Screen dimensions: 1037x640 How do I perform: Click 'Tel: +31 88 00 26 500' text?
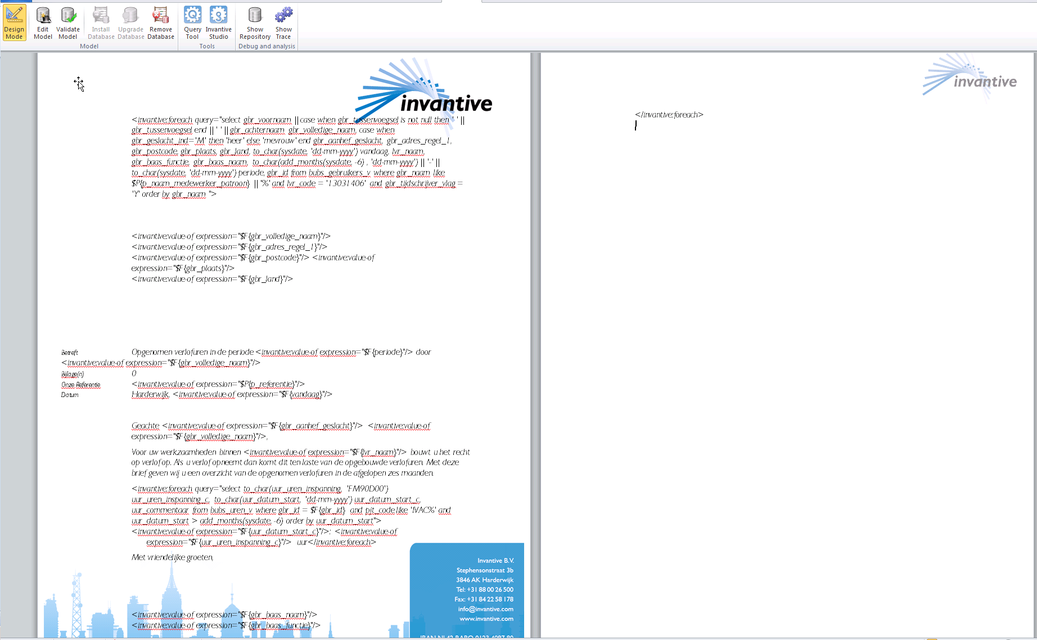(x=485, y=589)
